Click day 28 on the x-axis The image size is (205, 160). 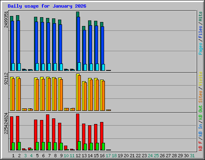click(x=174, y=156)
